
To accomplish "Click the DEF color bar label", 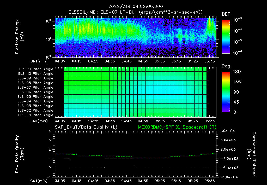I will [226, 14].
